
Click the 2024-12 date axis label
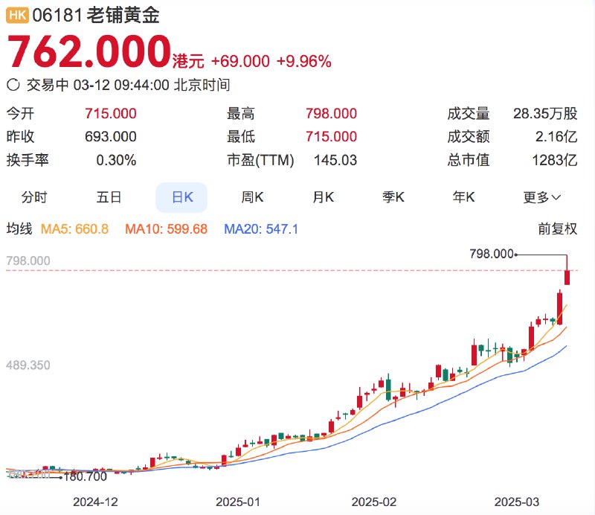[95, 502]
